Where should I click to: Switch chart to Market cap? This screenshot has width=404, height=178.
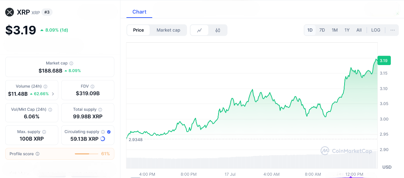(168, 30)
